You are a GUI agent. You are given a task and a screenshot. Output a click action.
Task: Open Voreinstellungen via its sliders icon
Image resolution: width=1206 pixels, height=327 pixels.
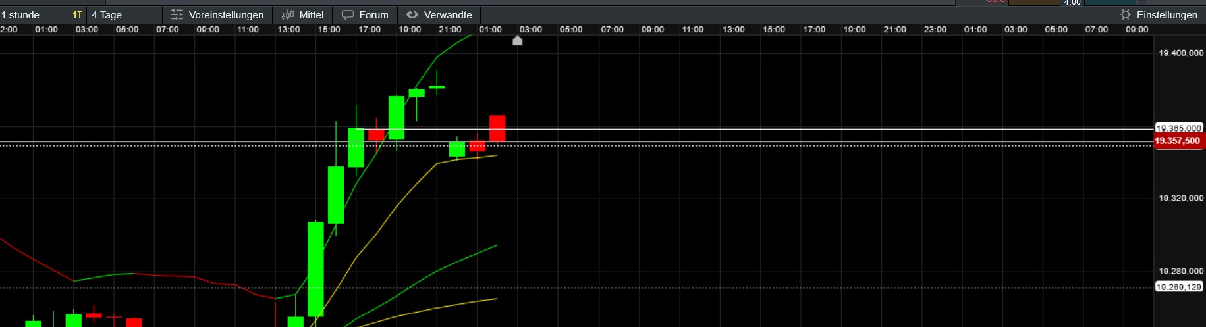coord(177,14)
